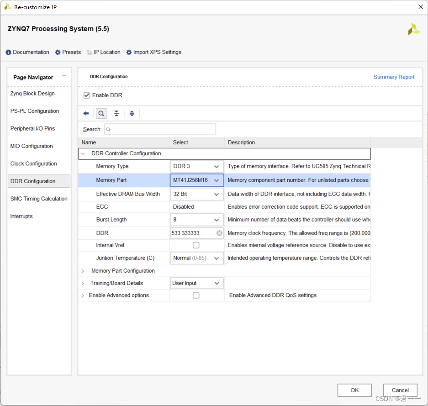Click the Cancel button

click(x=400, y=390)
